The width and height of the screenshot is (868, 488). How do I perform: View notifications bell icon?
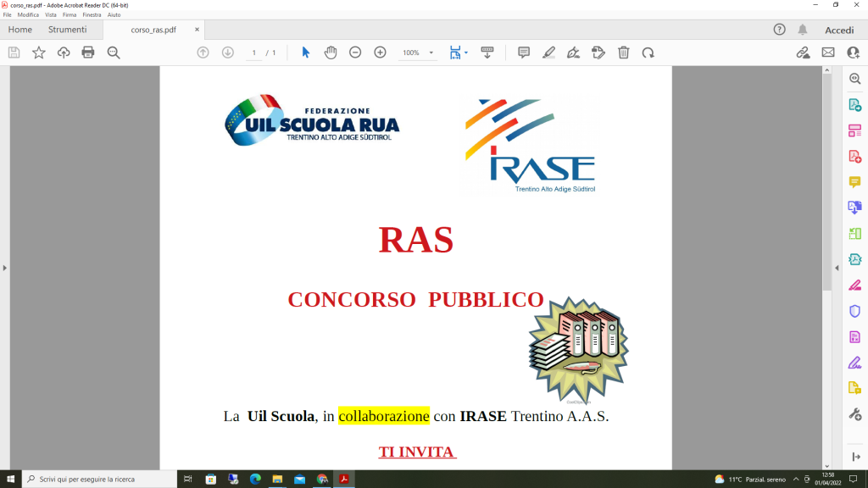pos(803,30)
